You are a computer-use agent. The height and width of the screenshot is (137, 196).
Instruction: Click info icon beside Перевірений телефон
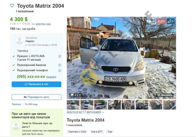pos(60,70)
